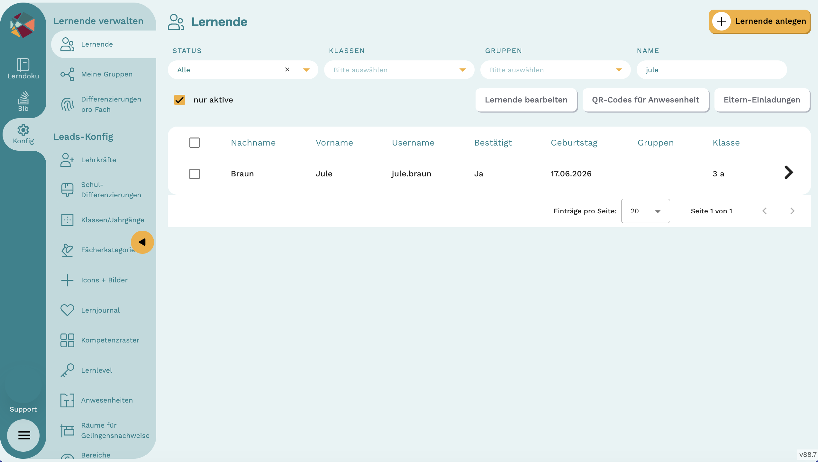
Task: Sort by Gruppen column header
Action: (655, 143)
